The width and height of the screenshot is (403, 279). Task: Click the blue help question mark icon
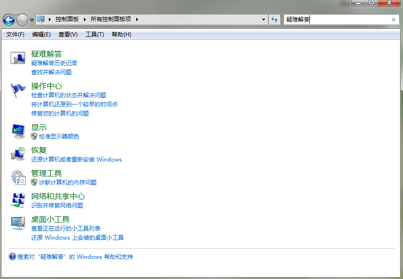[12, 256]
